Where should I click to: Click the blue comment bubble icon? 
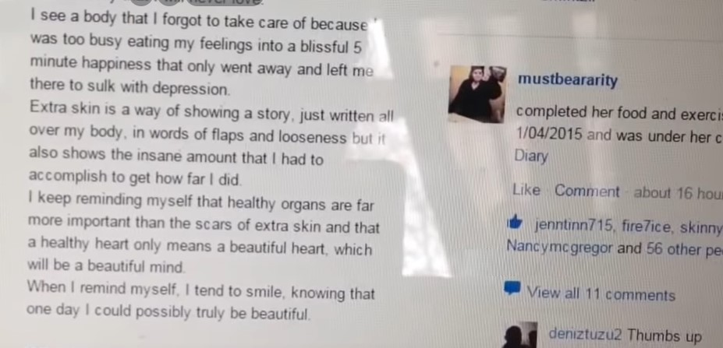click(512, 289)
